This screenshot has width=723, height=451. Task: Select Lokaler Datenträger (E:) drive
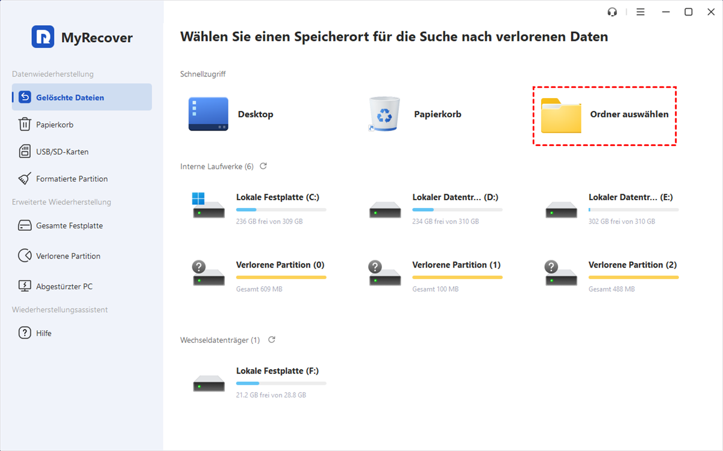tap(612, 207)
